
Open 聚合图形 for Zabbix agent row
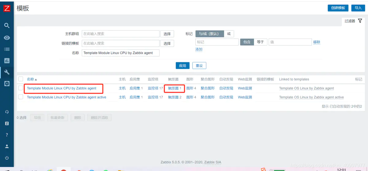208,88
